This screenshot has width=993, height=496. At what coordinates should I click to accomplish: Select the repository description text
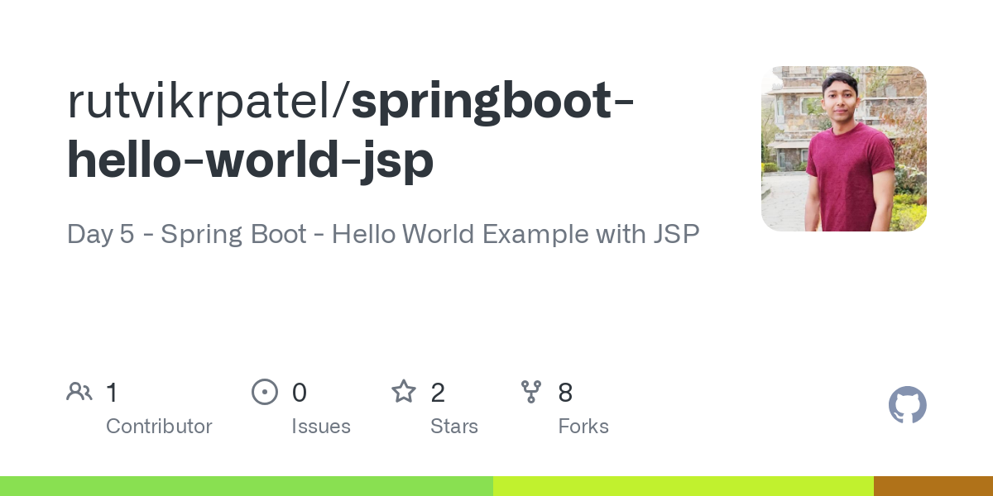[383, 234]
